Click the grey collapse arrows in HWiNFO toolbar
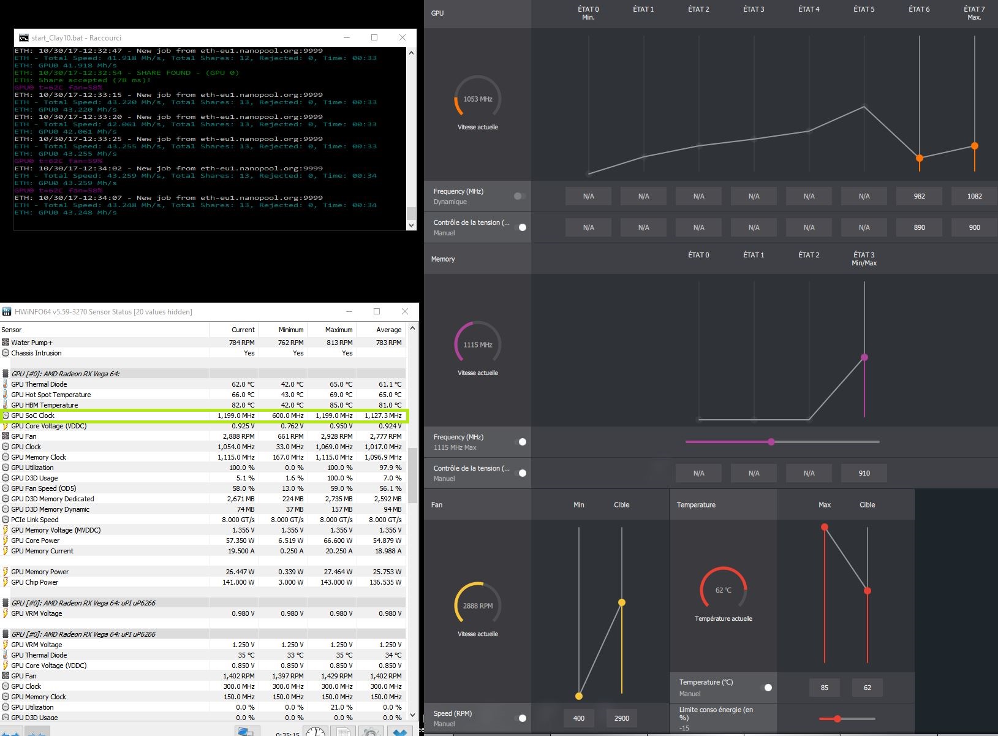 [x=37, y=732]
